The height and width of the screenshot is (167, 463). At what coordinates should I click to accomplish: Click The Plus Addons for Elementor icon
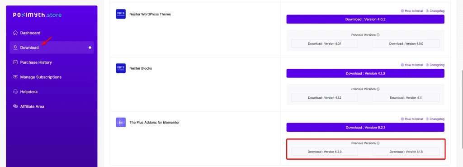tap(121, 122)
